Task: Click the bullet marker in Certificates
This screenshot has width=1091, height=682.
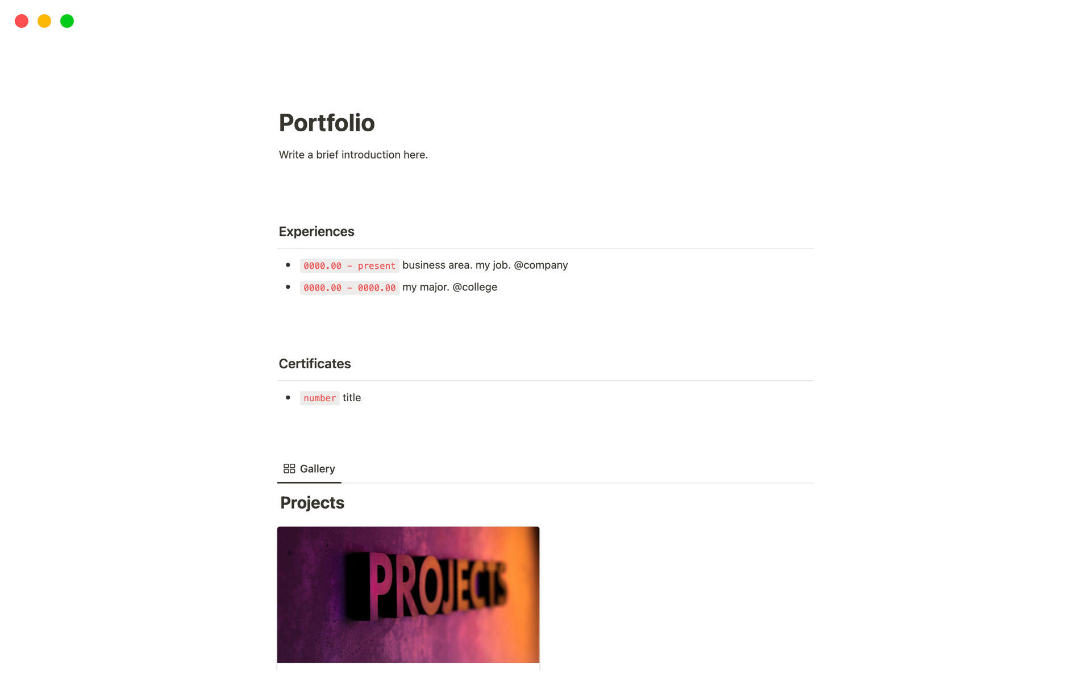Action: point(289,398)
